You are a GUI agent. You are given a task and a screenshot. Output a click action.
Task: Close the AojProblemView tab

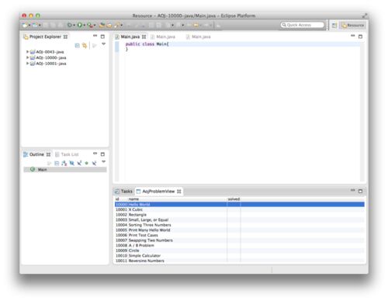click(179, 192)
